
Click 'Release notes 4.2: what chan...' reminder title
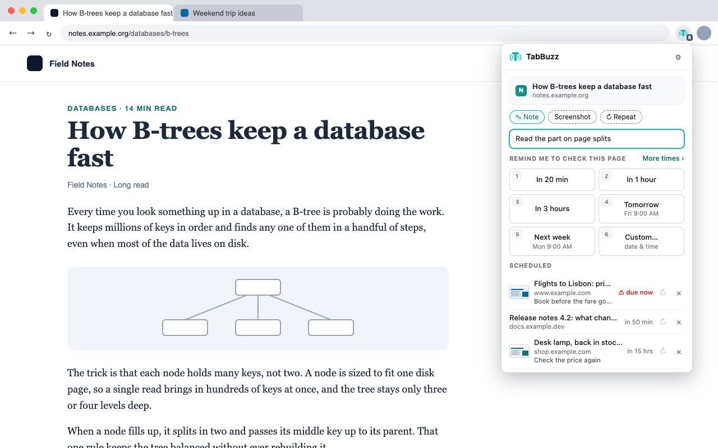click(563, 318)
